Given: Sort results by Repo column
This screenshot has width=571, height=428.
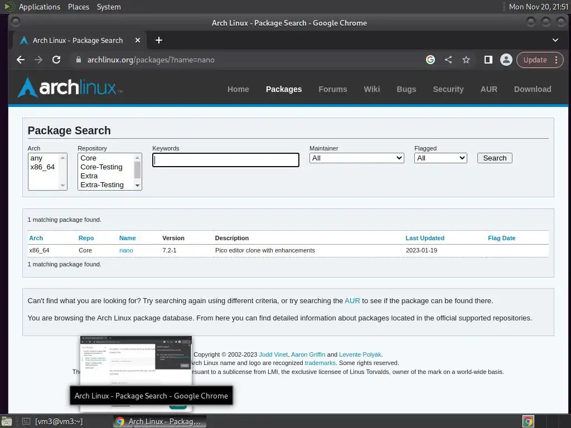Looking at the screenshot, I should click(x=86, y=238).
